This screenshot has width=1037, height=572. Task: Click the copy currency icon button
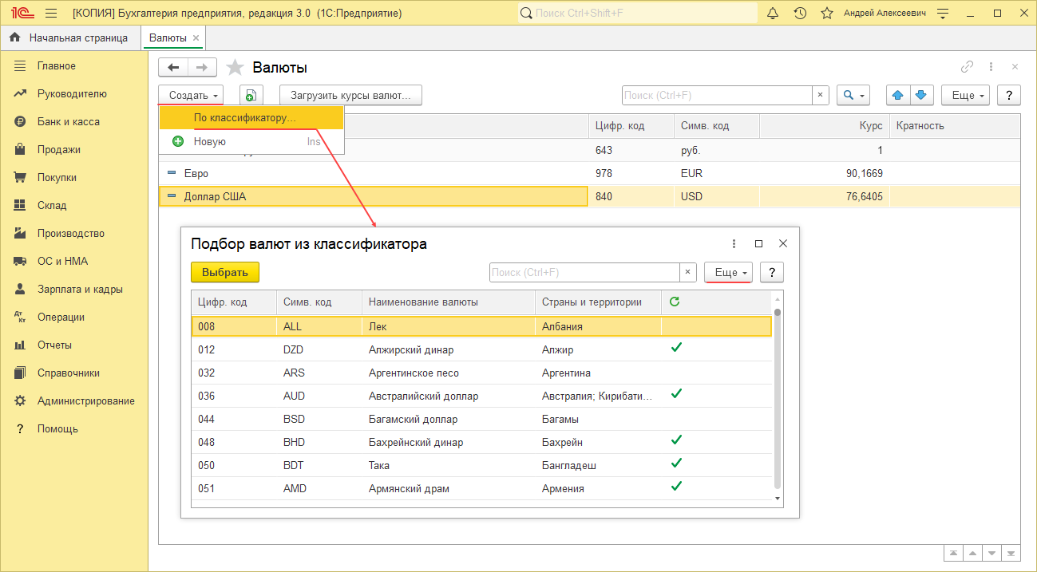point(251,95)
